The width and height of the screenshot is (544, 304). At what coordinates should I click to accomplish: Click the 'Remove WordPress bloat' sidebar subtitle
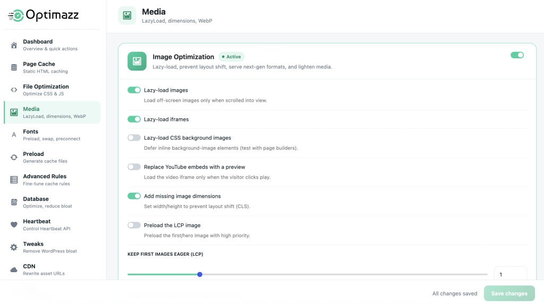(x=50, y=251)
